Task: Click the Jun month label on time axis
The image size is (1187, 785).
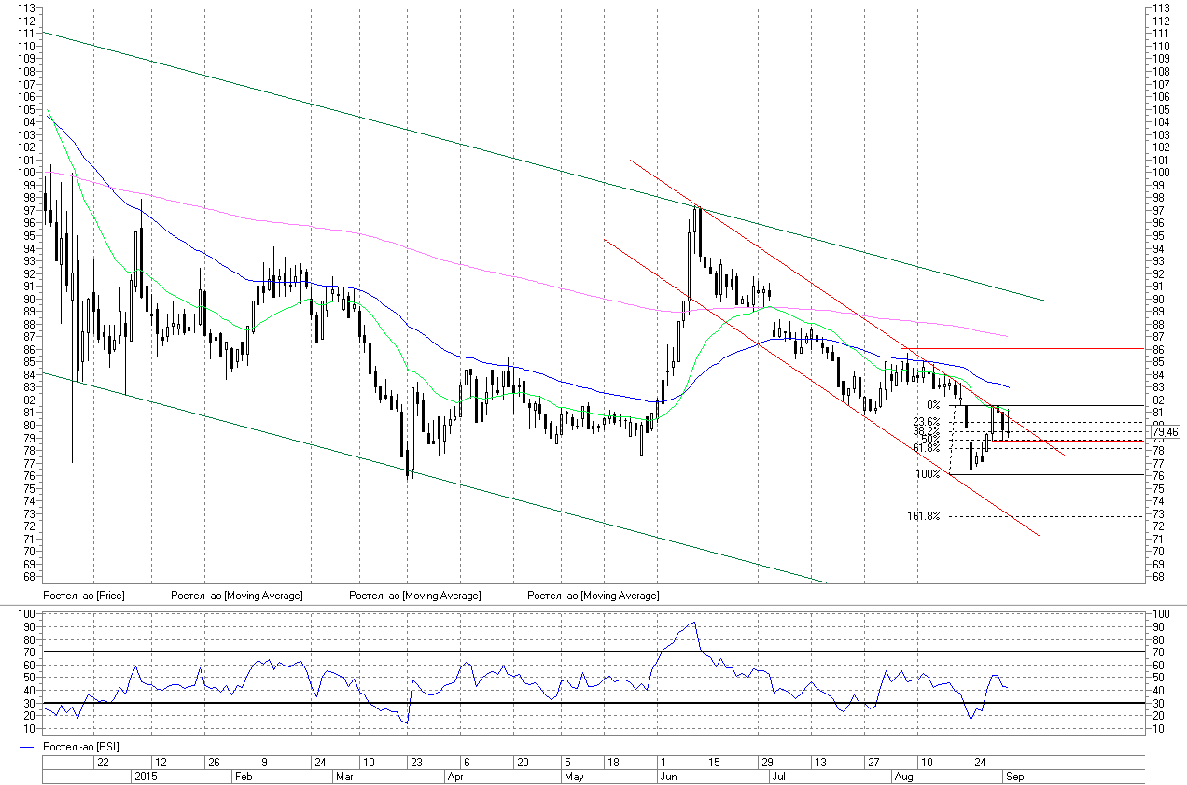Action: (x=668, y=776)
